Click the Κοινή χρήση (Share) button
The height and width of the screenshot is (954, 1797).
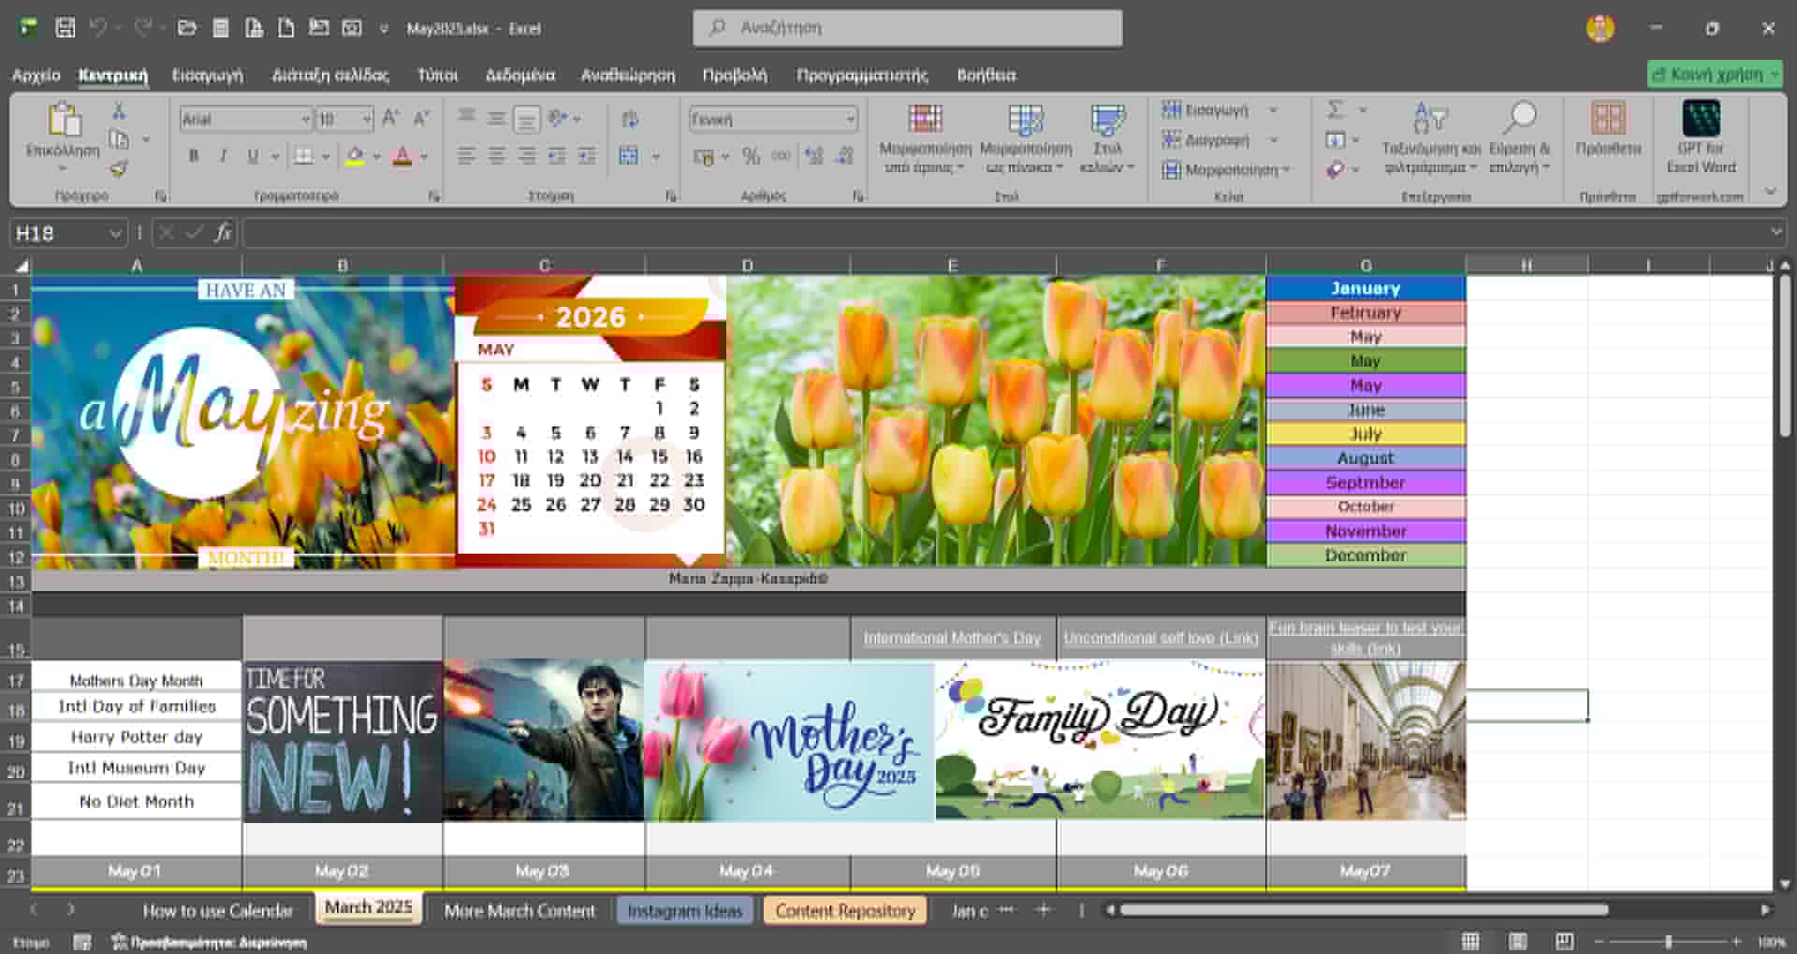pos(1713,74)
